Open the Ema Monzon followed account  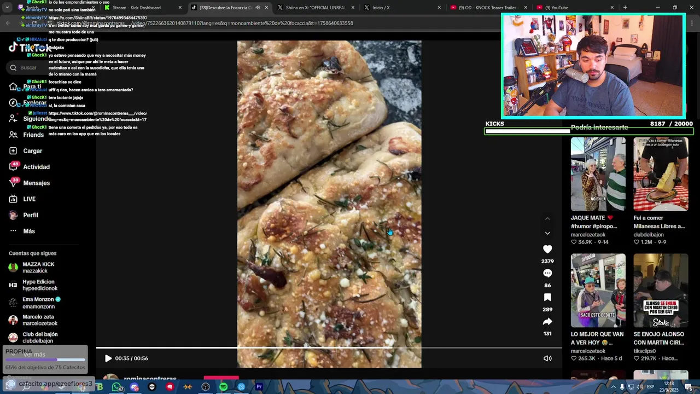pyautogui.click(x=34, y=303)
